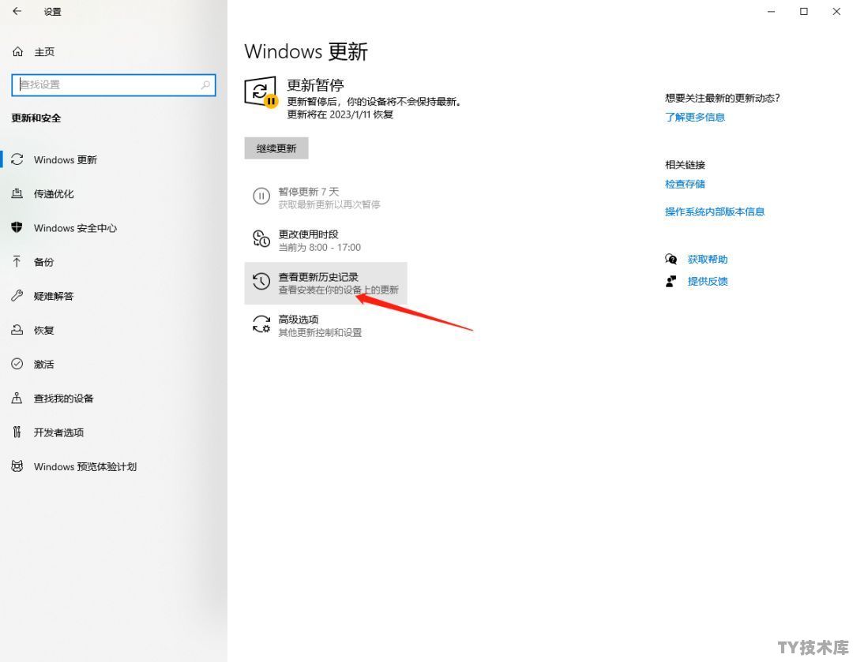
Task: Click the 查找我的设备 person-locator icon
Action: [x=17, y=398]
